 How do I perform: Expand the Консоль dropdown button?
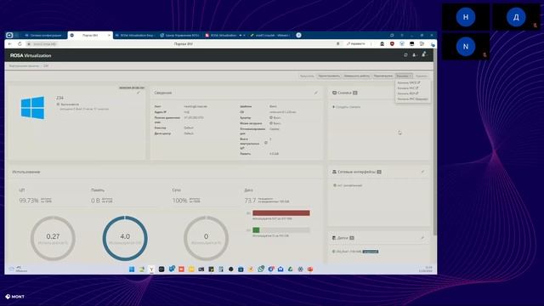[x=404, y=76]
